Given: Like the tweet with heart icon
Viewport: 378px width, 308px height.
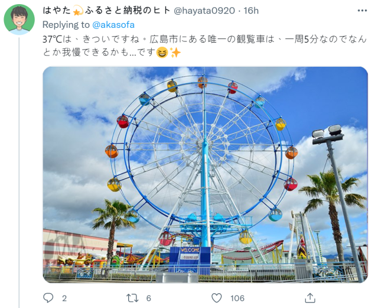Looking at the screenshot, I should [x=217, y=298].
